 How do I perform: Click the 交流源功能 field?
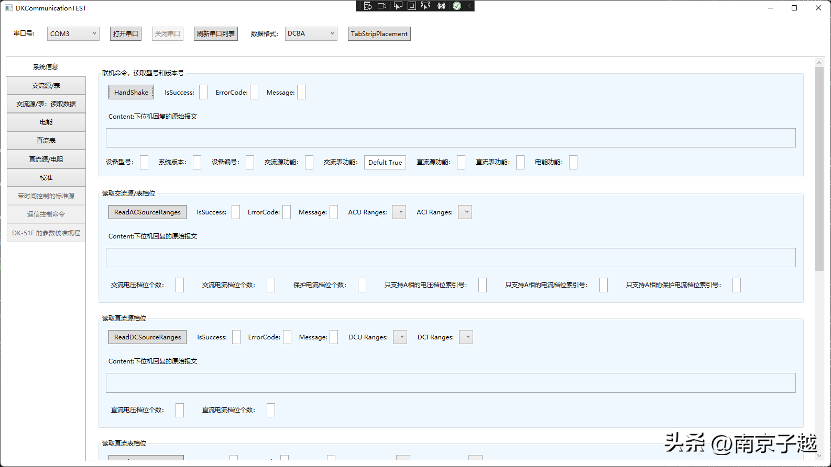tap(309, 162)
